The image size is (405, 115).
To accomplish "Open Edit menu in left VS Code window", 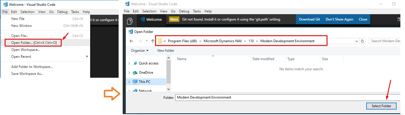I will (x=14, y=12).
